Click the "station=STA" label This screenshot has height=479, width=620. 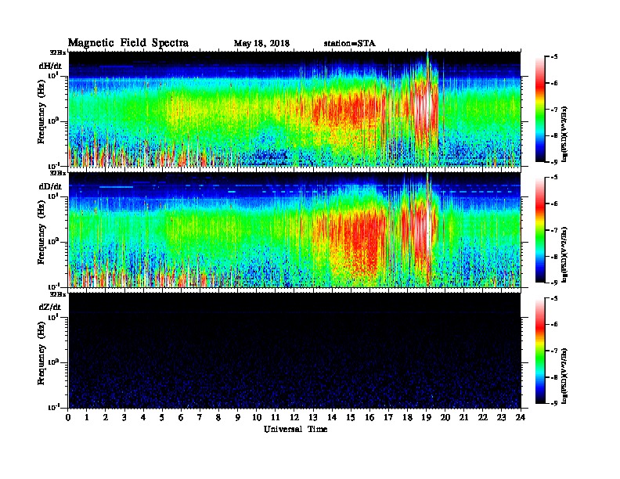tap(349, 44)
